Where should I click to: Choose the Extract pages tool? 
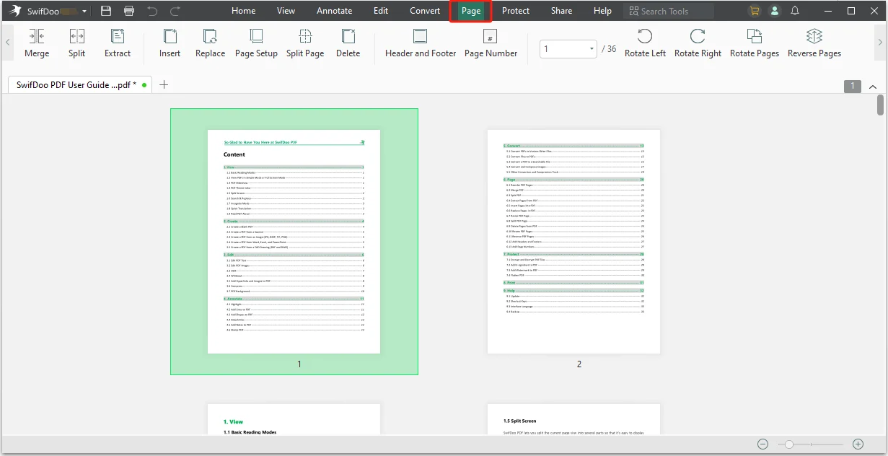click(118, 37)
